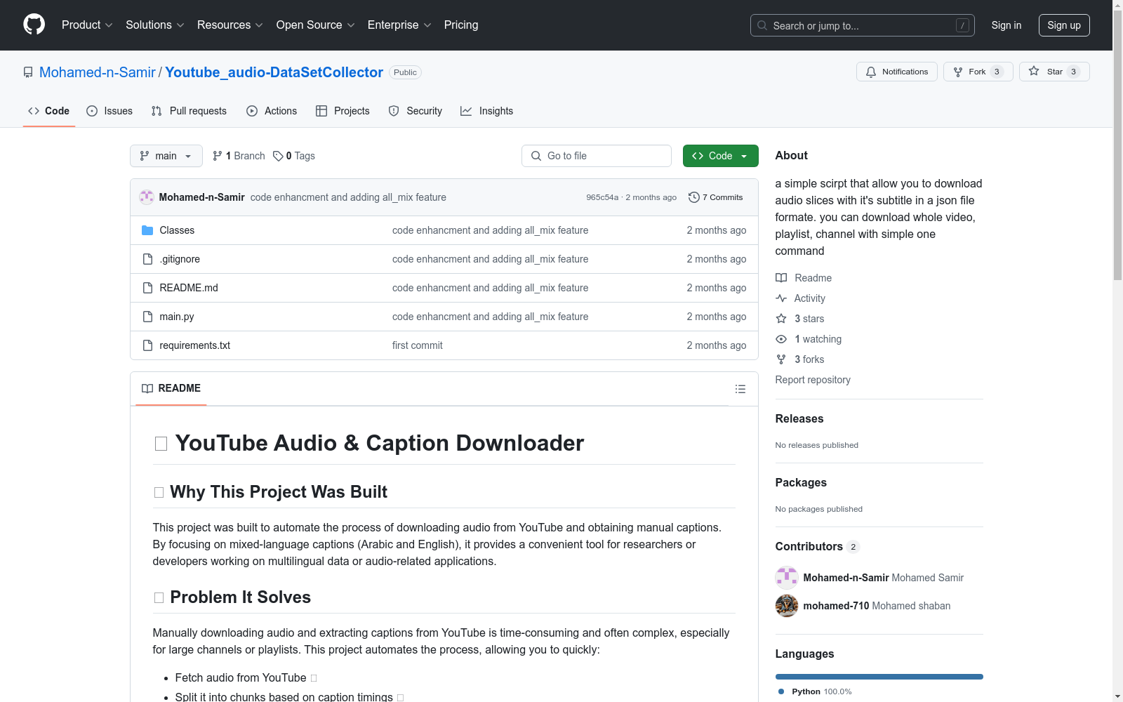1123x702 pixels.
Task: Click the README.md file icon
Action: pyautogui.click(x=147, y=288)
